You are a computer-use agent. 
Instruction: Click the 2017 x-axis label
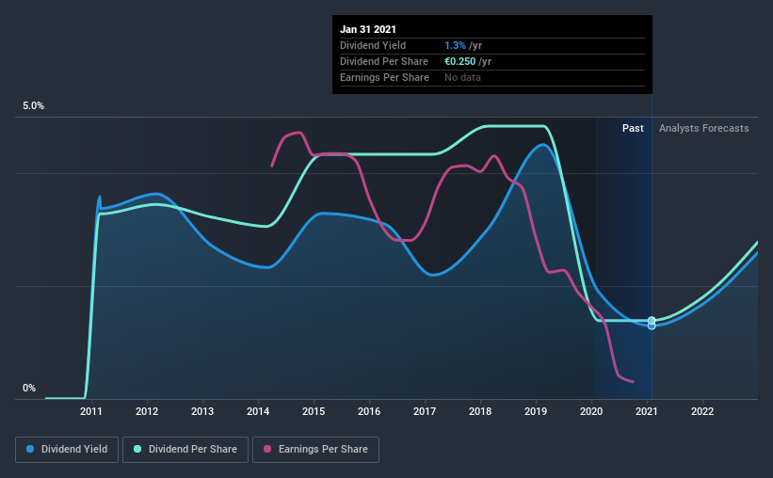[425, 411]
